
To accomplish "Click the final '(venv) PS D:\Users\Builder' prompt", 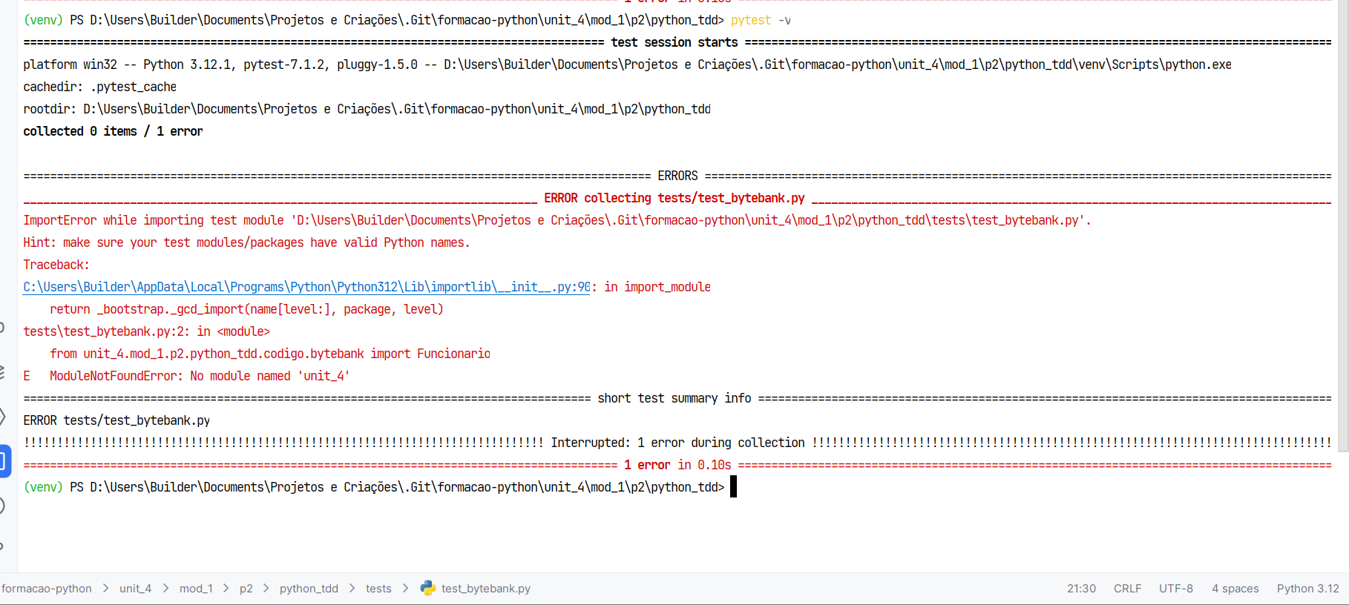I will pyautogui.click(x=374, y=487).
